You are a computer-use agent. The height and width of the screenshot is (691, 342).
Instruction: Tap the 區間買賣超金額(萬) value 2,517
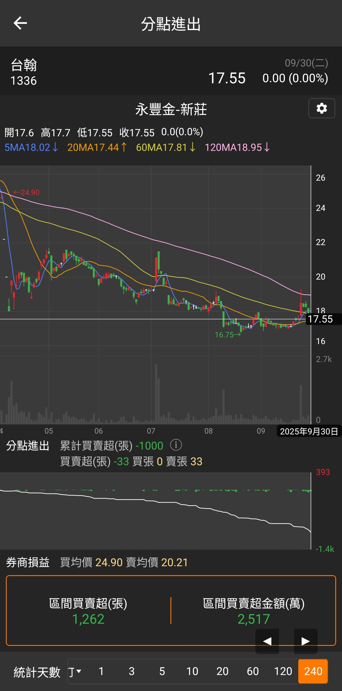254,619
